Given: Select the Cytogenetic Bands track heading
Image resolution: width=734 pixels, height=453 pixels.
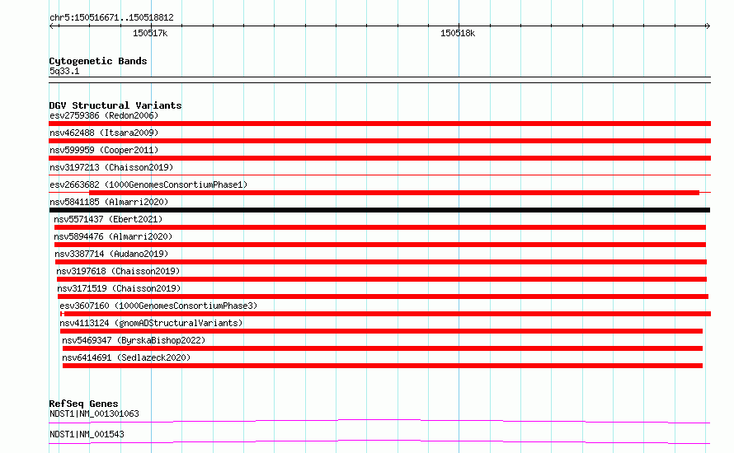Looking at the screenshot, I should [98, 61].
